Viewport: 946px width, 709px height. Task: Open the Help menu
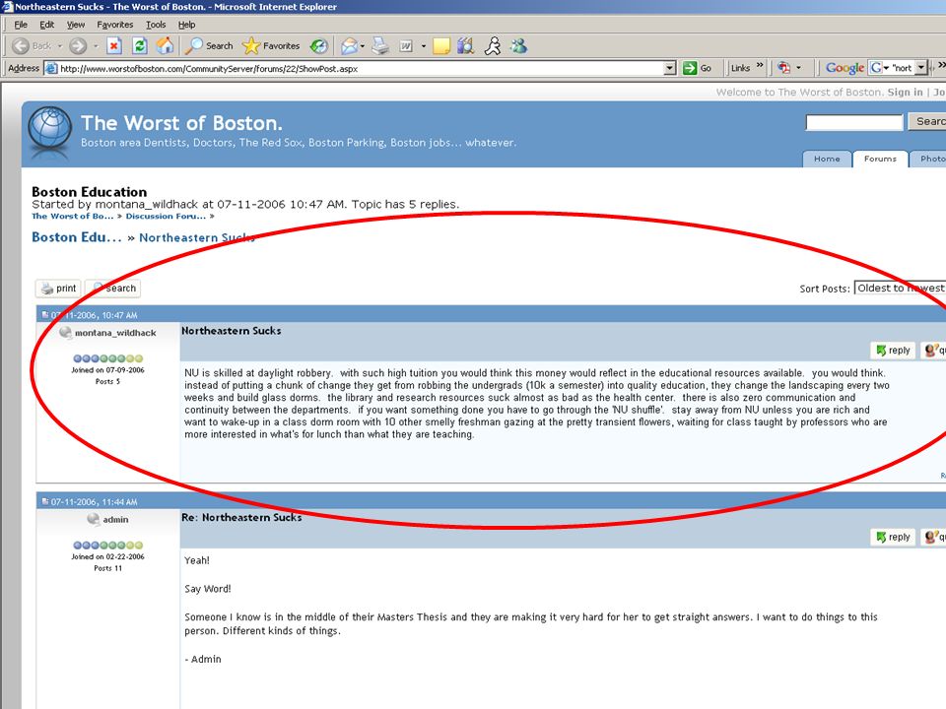tap(186, 25)
